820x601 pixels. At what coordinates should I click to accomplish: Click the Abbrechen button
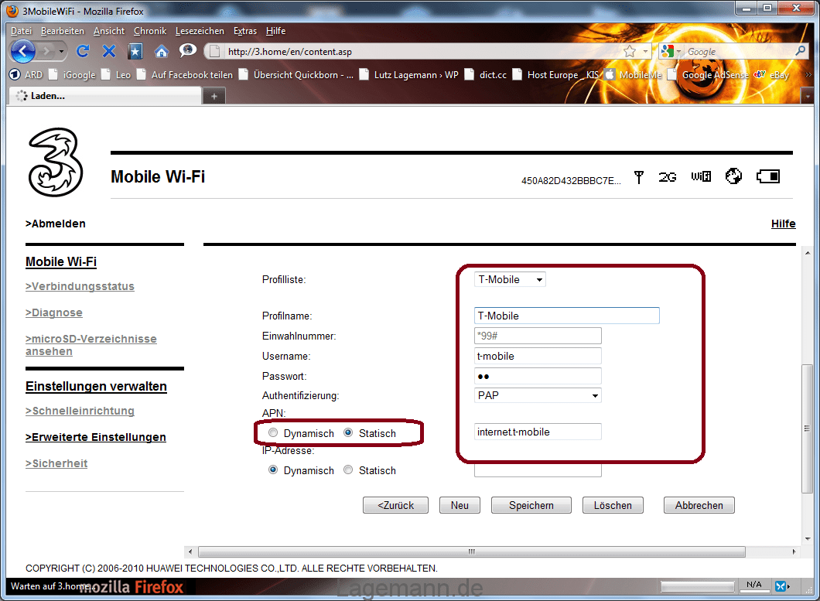click(x=699, y=505)
